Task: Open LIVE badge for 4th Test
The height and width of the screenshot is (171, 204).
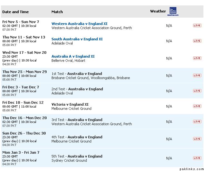Action: pyautogui.click(x=197, y=139)
